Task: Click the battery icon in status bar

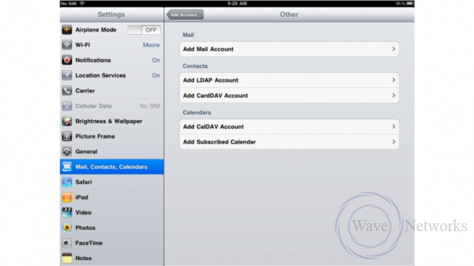Action: (410, 4)
